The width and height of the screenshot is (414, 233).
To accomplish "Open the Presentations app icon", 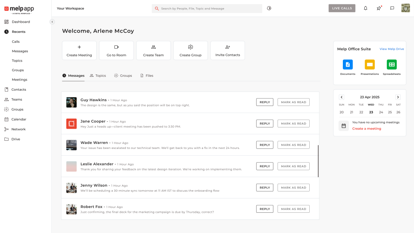I will tap(370, 65).
